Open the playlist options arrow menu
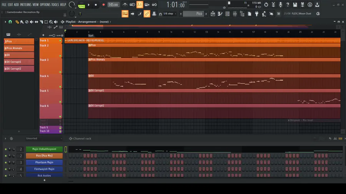The height and width of the screenshot is (194, 346). pyautogui.click(x=5, y=22)
